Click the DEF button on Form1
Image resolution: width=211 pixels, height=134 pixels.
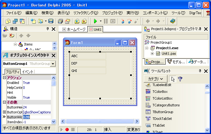point(88,63)
